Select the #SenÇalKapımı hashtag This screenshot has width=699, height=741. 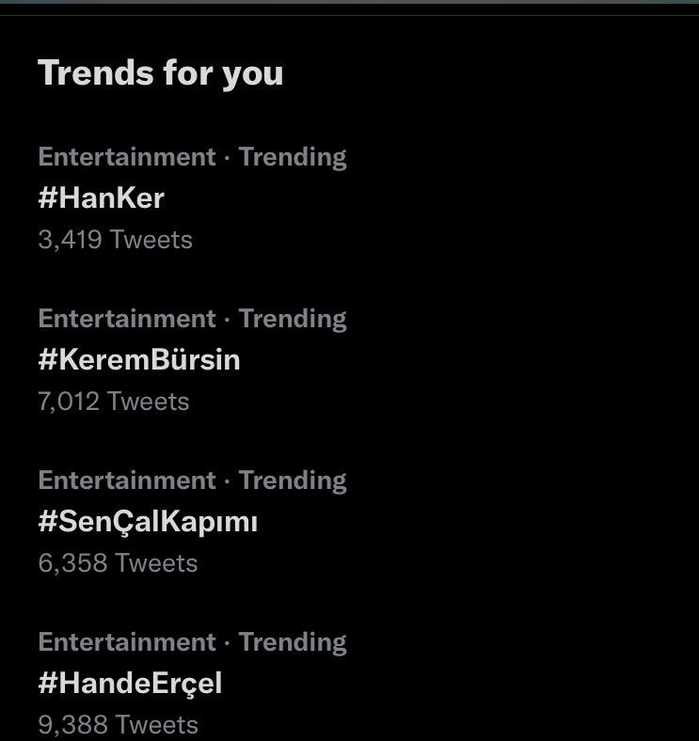[148, 522]
